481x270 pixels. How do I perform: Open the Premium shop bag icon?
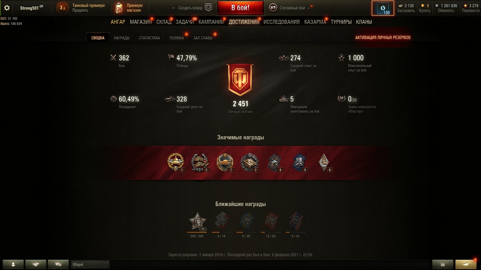119,8
